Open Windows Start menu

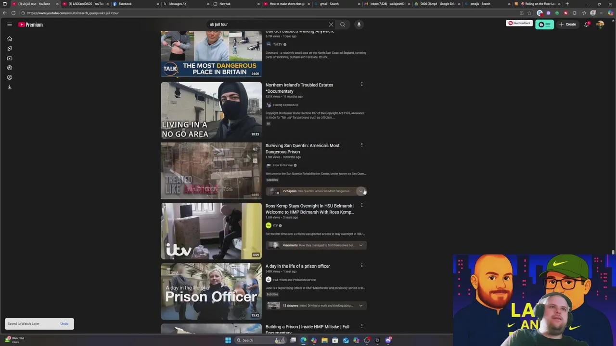228,340
